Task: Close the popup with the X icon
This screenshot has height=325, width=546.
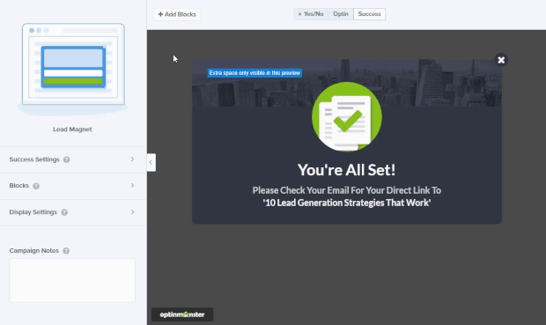Action: pyautogui.click(x=501, y=60)
